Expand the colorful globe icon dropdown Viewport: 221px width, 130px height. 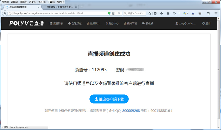[x=187, y=13]
